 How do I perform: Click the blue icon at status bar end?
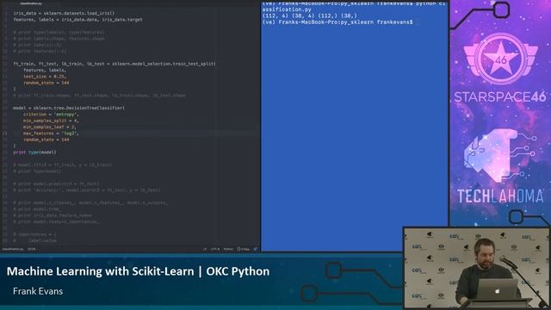coord(256,249)
